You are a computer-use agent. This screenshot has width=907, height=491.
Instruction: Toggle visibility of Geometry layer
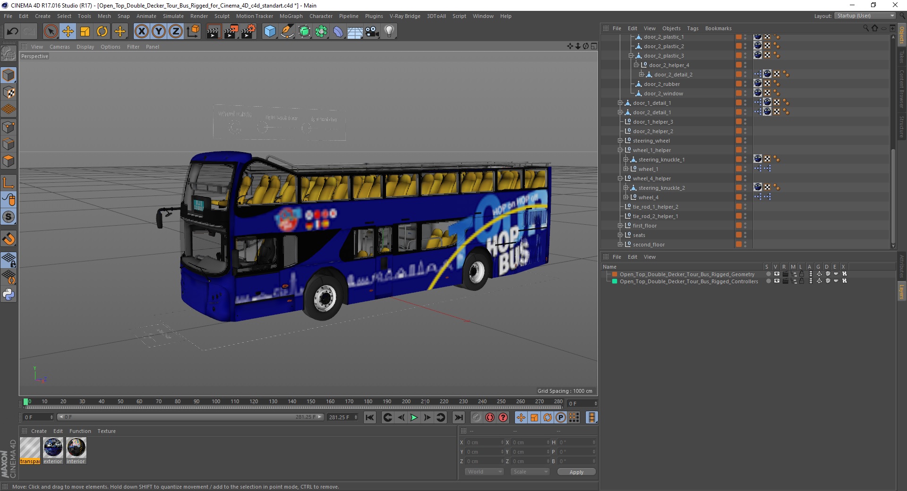pyautogui.click(x=777, y=274)
